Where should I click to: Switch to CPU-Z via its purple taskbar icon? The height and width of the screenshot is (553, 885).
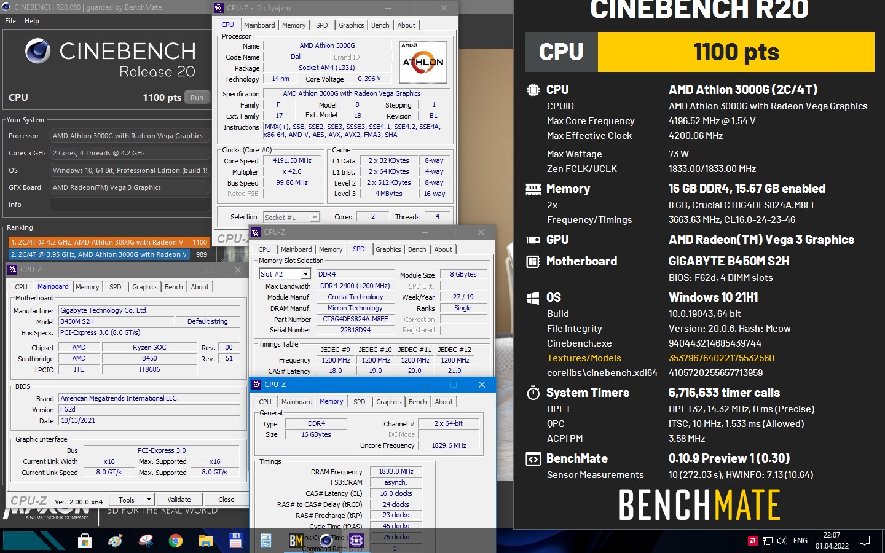(356, 541)
